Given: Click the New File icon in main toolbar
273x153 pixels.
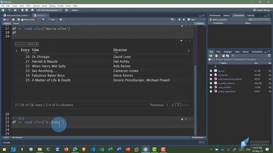Looking at the screenshot, I should point(3,10).
